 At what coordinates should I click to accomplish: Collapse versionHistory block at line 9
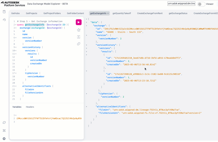pyautogui.click(x=16, y=47)
